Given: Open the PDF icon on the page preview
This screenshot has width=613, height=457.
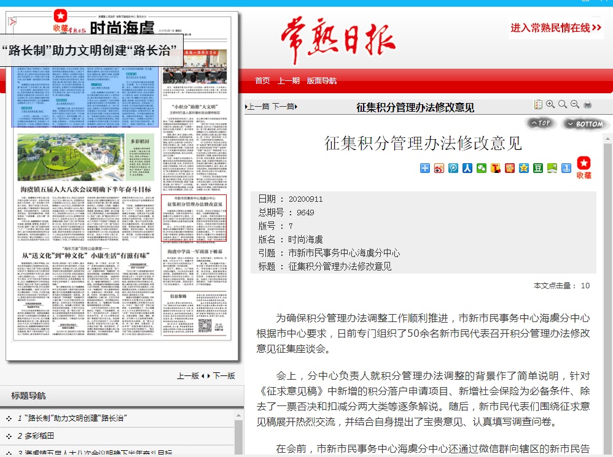Looking at the screenshot, I should (12, 21).
